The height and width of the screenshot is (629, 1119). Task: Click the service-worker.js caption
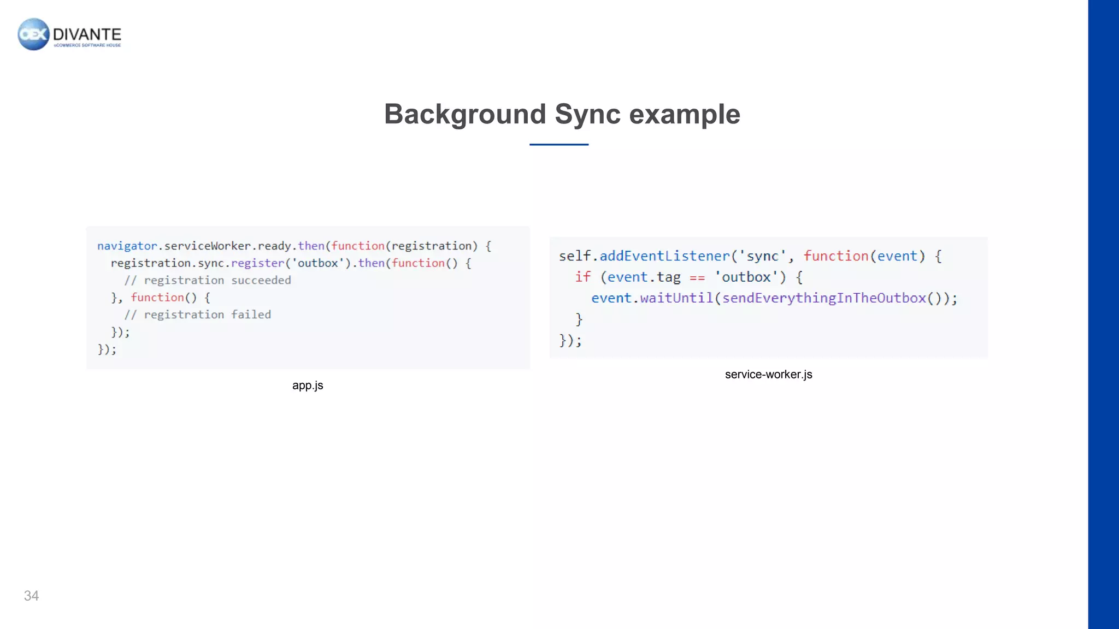click(x=768, y=375)
